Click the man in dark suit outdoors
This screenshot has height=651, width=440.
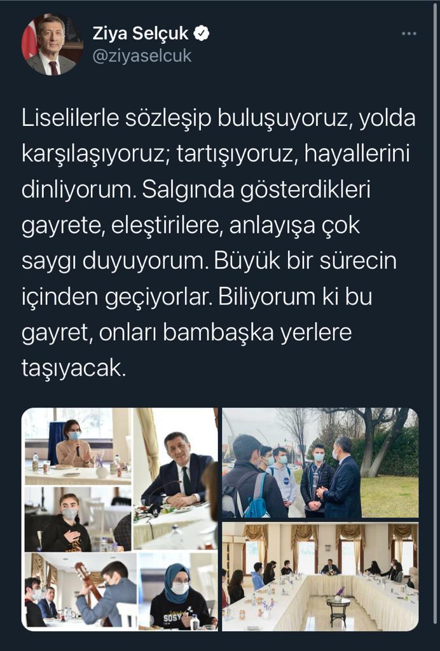point(341,477)
